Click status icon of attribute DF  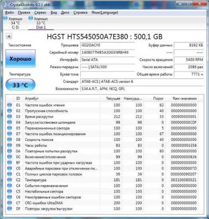[x=10, y=209]
